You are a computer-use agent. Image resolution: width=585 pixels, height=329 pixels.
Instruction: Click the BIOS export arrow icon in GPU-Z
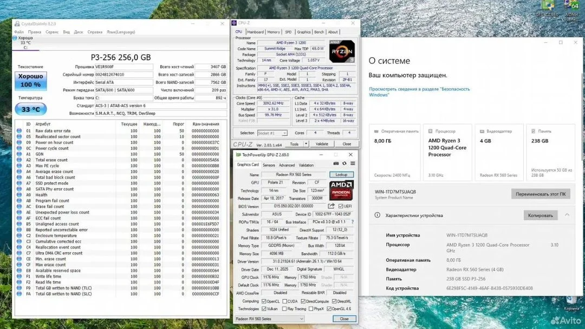pos(331,206)
